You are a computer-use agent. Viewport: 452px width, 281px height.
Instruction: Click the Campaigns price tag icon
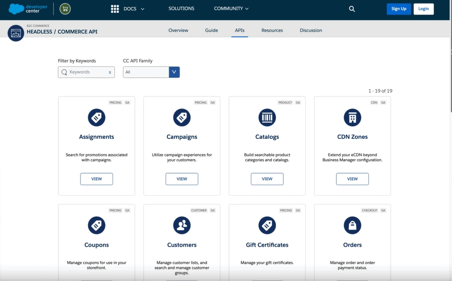click(182, 117)
